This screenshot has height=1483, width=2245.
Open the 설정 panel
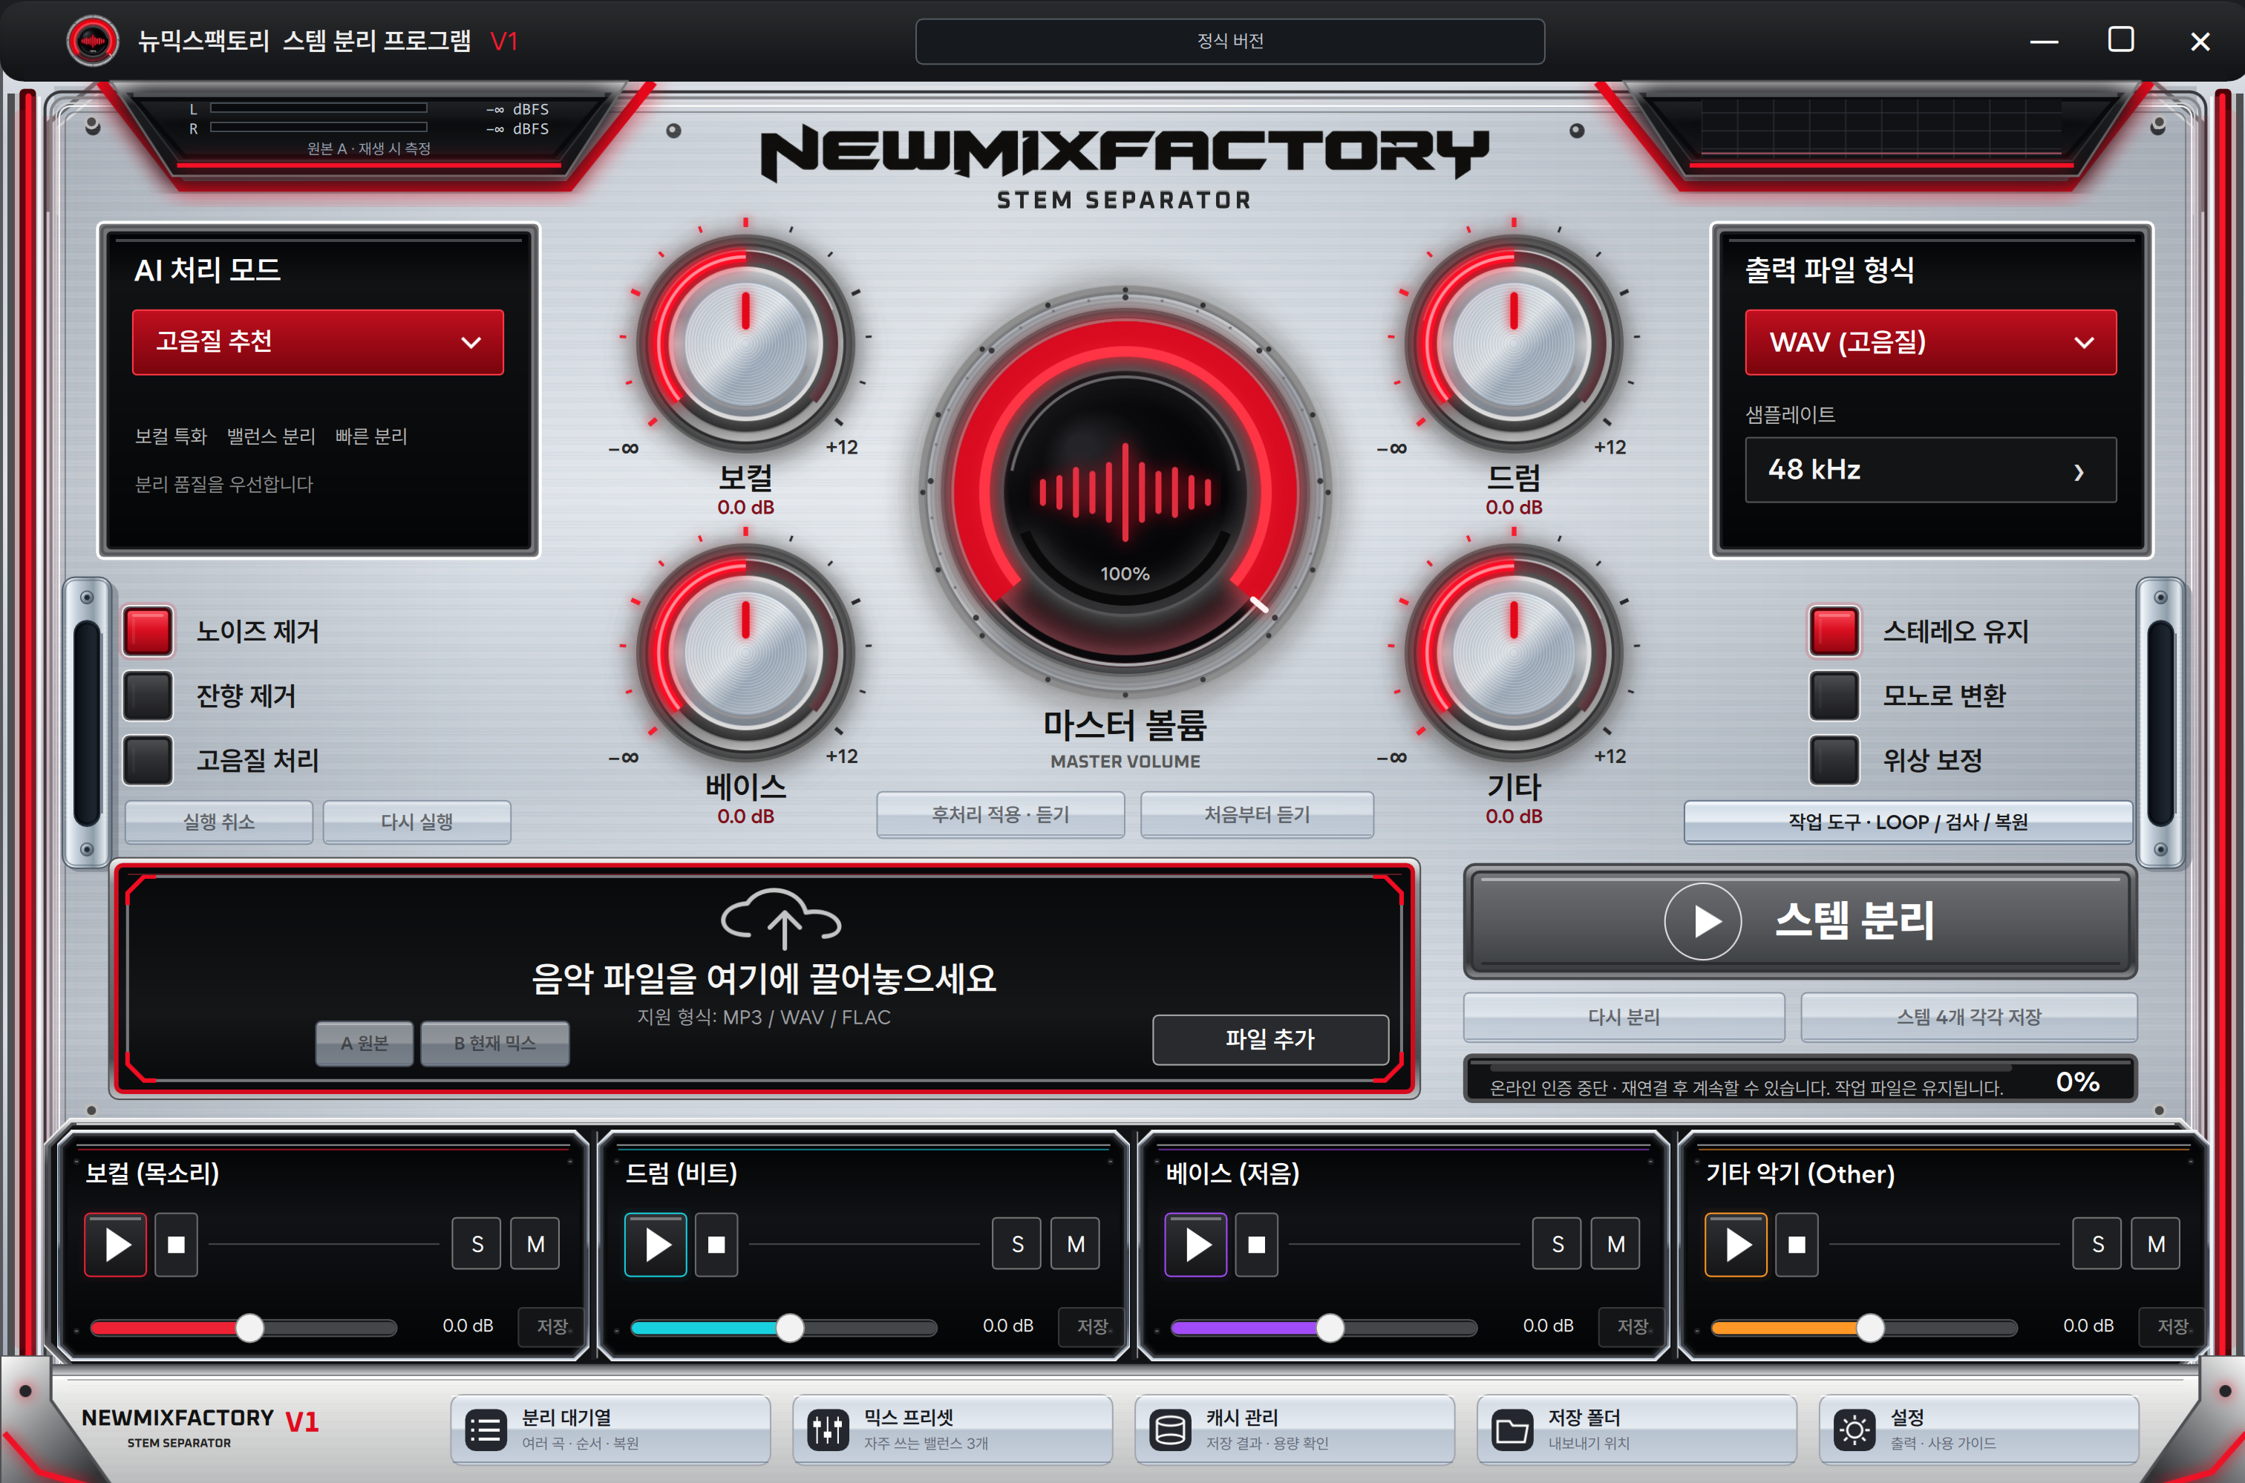tap(1978, 1429)
